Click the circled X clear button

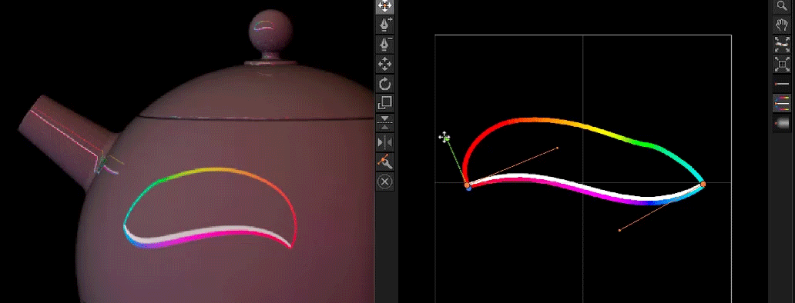[385, 181]
